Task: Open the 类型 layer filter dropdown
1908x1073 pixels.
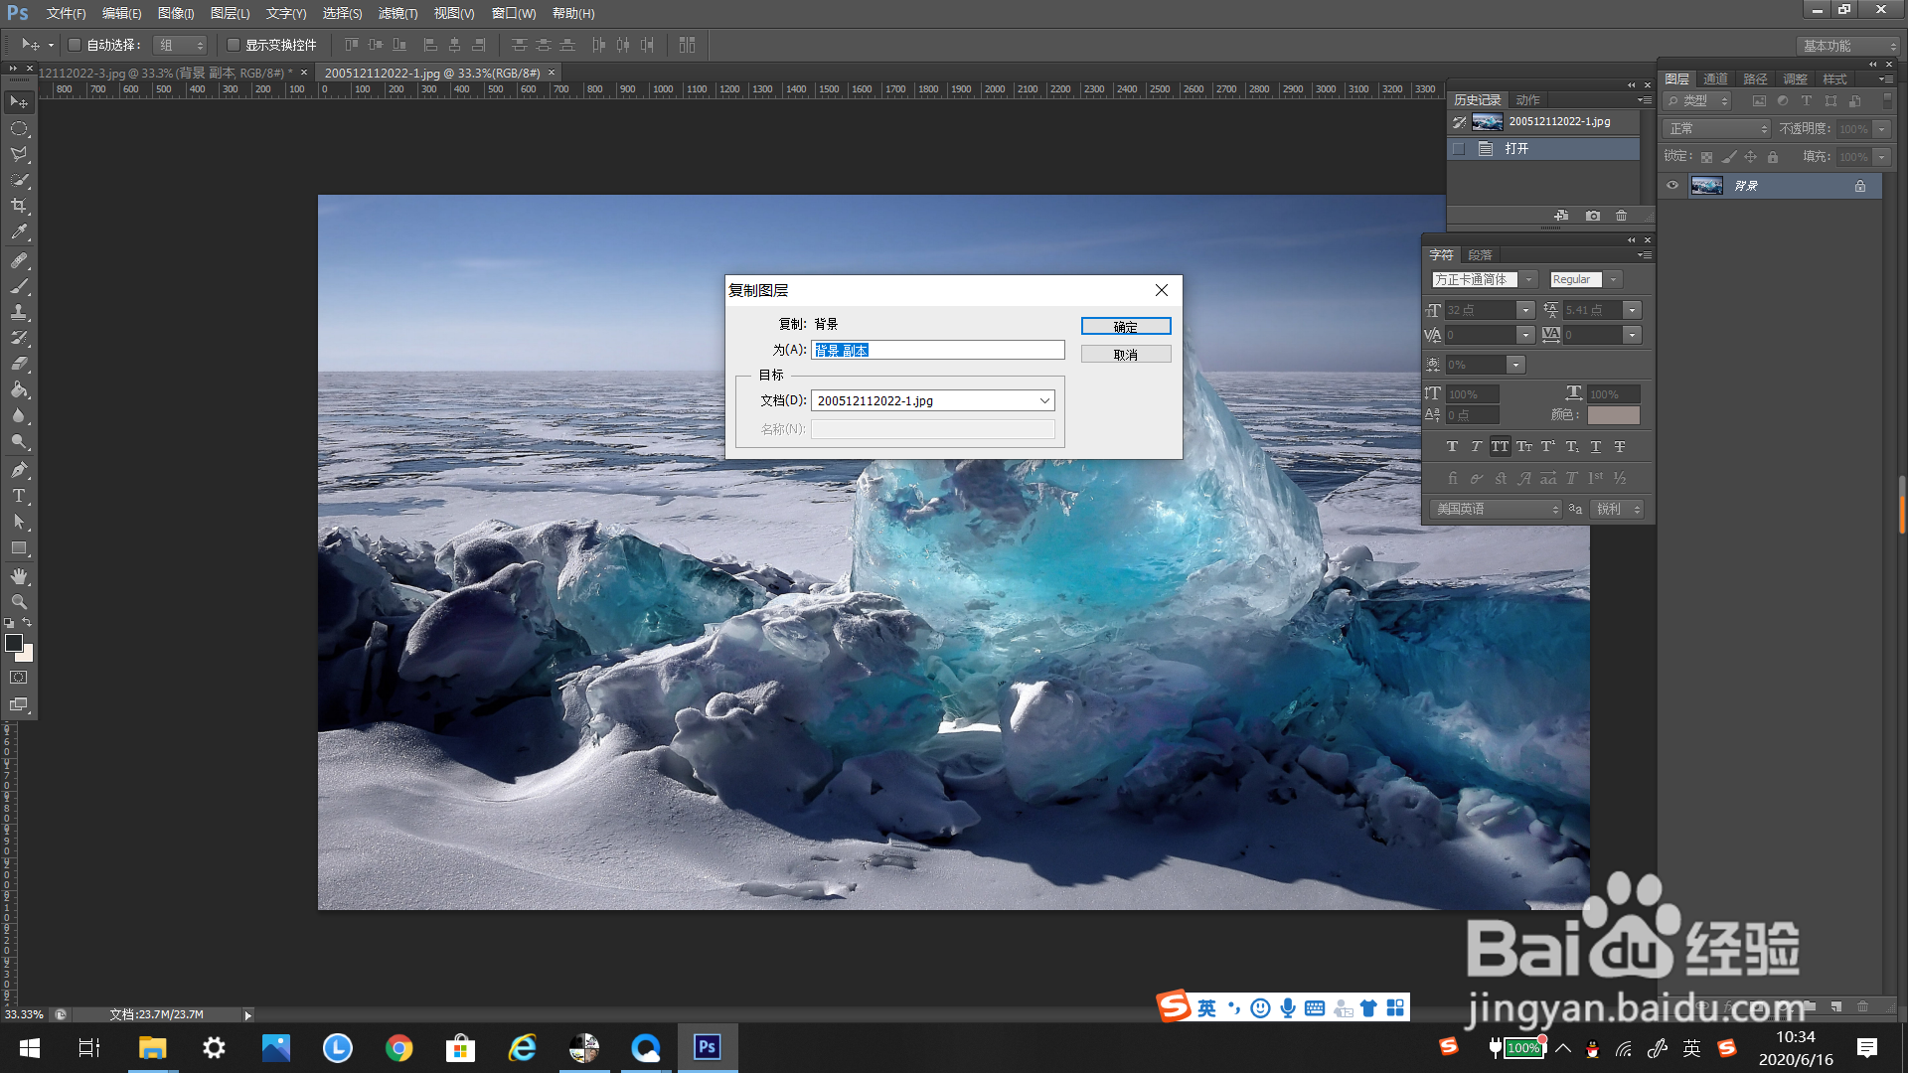Action: pyautogui.click(x=1698, y=101)
